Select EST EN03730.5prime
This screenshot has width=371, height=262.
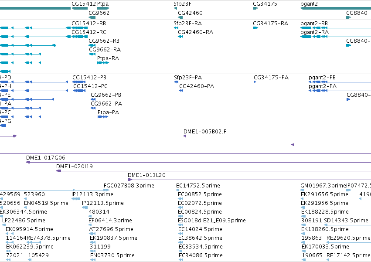click(112, 255)
